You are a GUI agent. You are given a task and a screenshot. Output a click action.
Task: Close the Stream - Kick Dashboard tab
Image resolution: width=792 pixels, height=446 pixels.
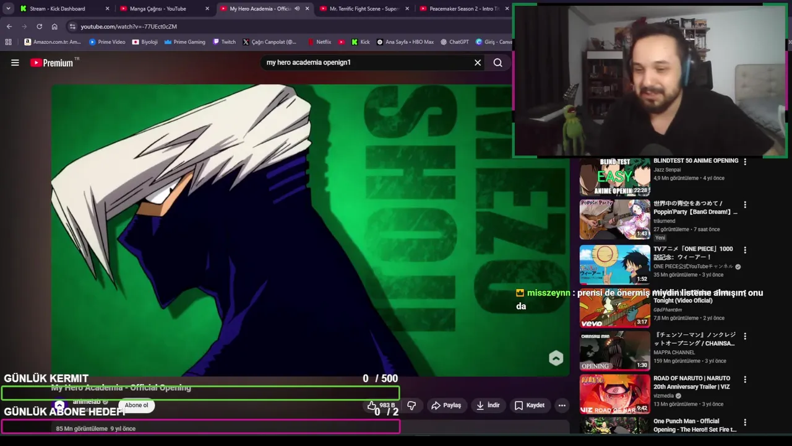pyautogui.click(x=107, y=9)
